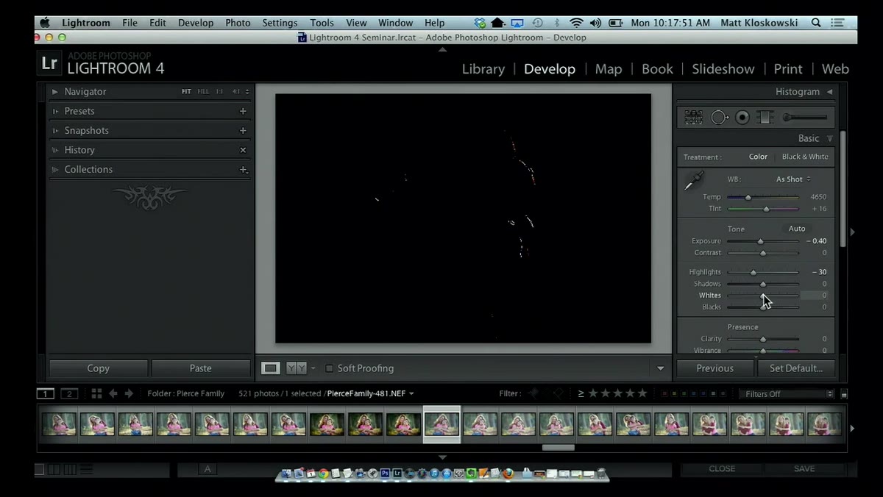Viewport: 883px width, 497px height.
Task: Click the Auto tone button
Action: (797, 229)
